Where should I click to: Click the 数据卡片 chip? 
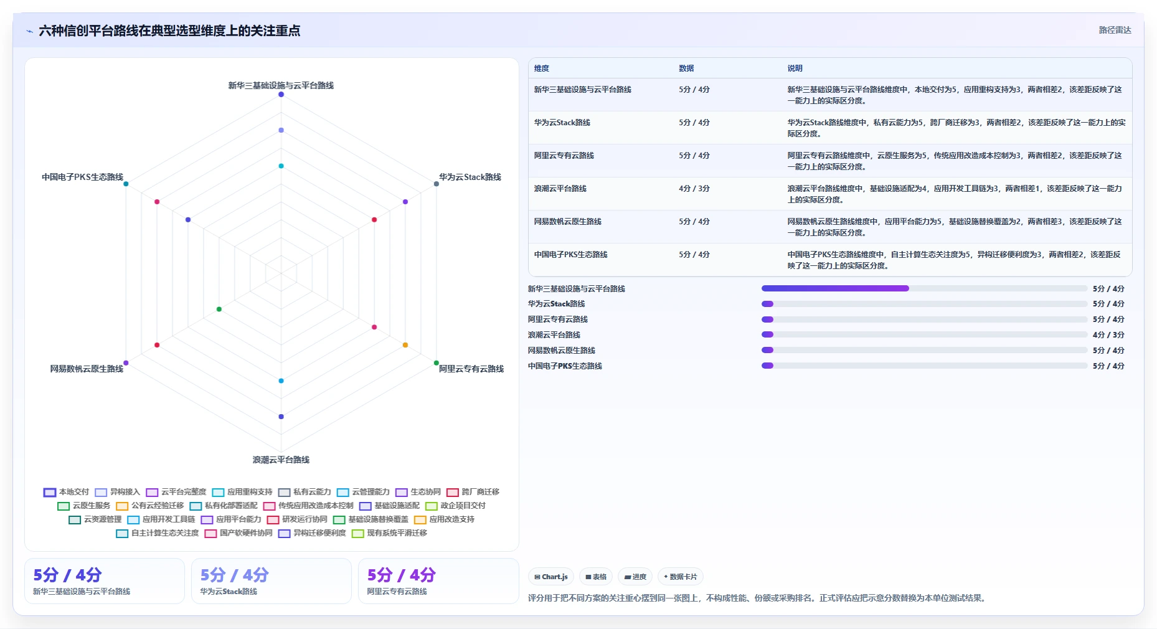[x=681, y=577]
